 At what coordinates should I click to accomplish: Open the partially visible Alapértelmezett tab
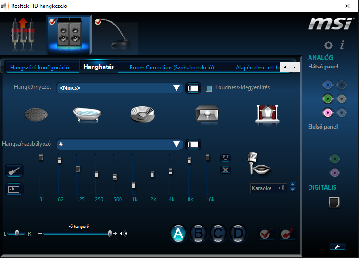pos(258,68)
